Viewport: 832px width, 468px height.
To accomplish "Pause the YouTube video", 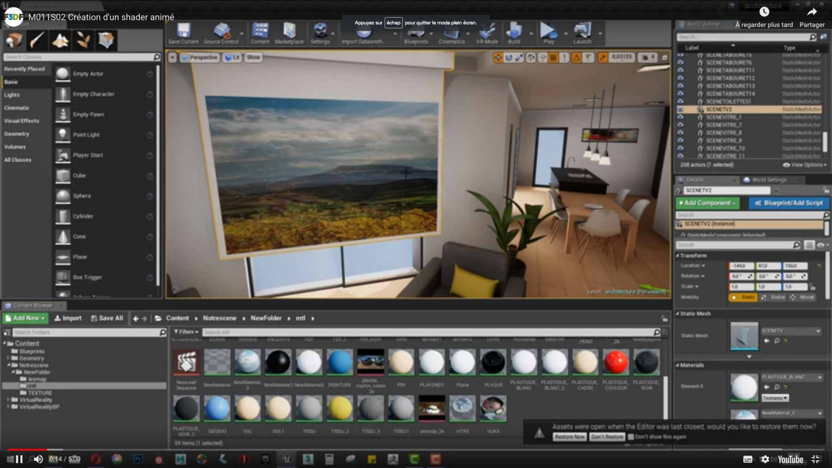I will [19, 459].
